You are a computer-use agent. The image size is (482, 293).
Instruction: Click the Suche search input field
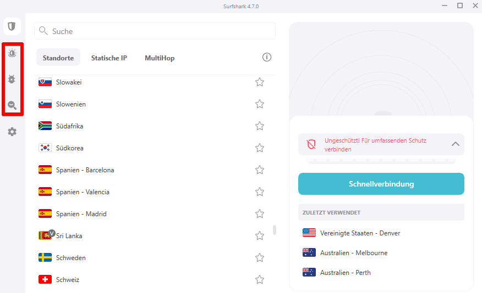[155, 31]
